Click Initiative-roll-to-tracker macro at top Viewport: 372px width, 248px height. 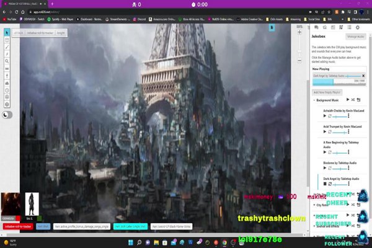[x=40, y=33]
